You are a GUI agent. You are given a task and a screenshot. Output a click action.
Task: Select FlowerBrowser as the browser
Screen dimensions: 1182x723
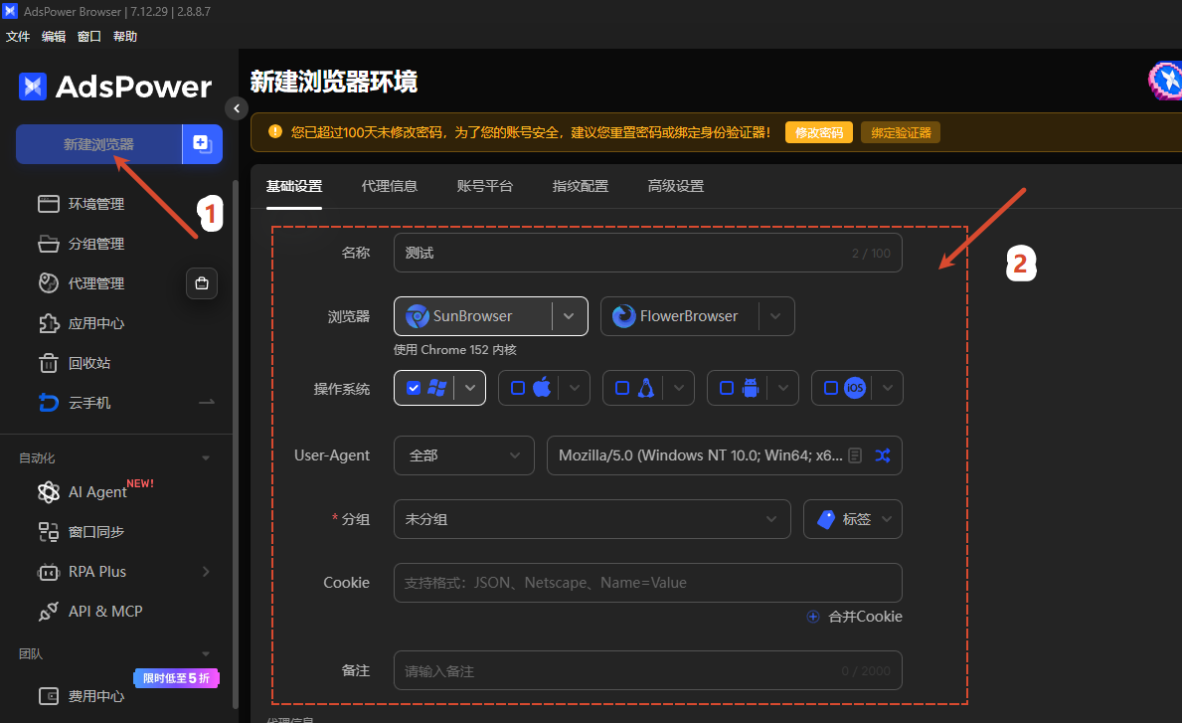(x=679, y=316)
